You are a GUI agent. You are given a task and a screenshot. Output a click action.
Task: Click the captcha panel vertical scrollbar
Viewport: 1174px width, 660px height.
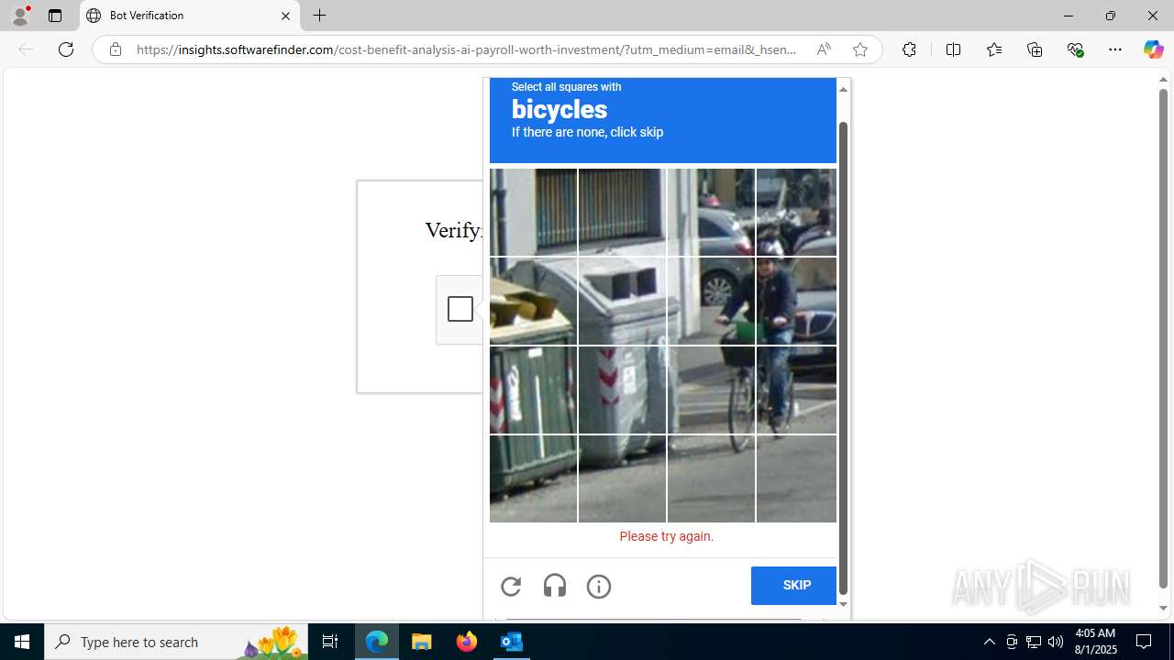point(843,357)
